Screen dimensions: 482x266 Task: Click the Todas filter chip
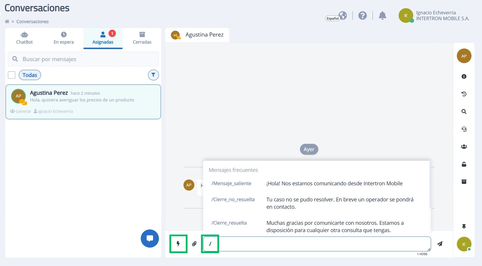click(30, 75)
